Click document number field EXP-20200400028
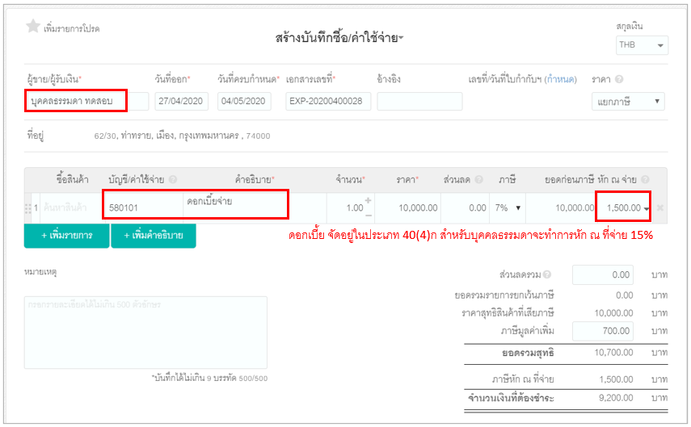This screenshot has height=427, width=691. pyautogui.click(x=328, y=101)
